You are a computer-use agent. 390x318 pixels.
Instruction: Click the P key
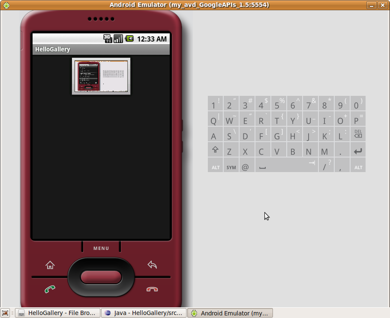tap(358, 119)
